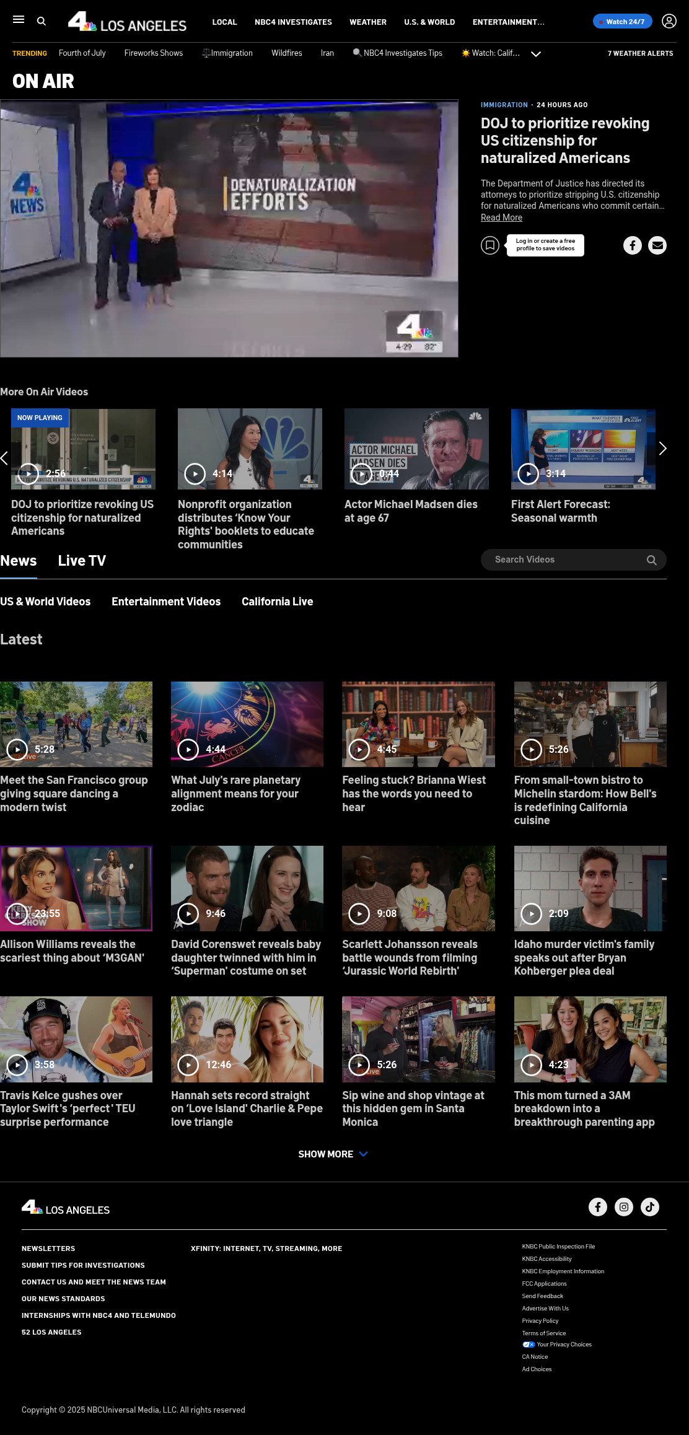
Task: Open 3AM parenting app video thumbnail
Action: 590,1039
